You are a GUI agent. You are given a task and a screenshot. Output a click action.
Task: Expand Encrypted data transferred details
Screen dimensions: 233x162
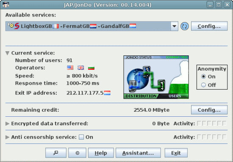pos(7,124)
